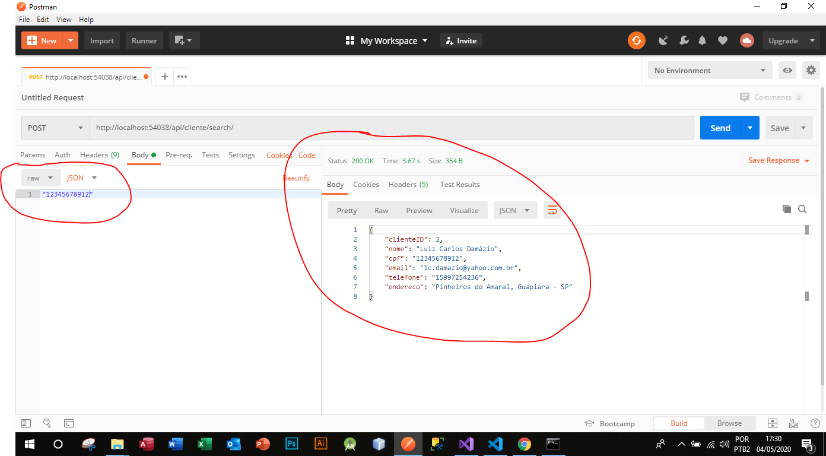This screenshot has width=826, height=456.
Task: Open Find and Replace in status bar
Action: point(47,423)
